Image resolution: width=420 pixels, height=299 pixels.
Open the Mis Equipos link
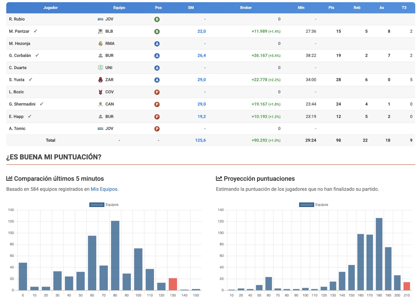point(104,189)
